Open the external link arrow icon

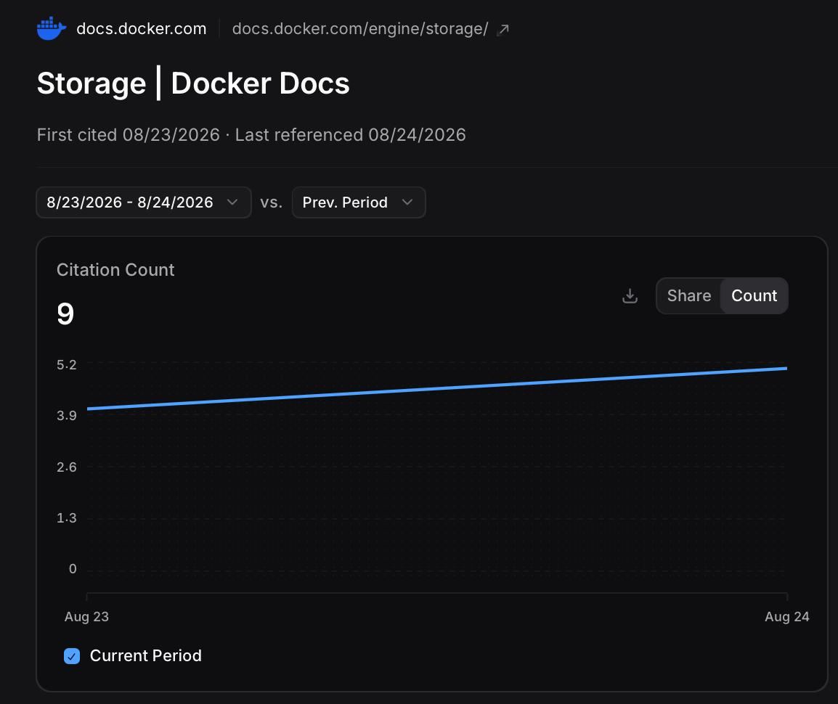503,30
